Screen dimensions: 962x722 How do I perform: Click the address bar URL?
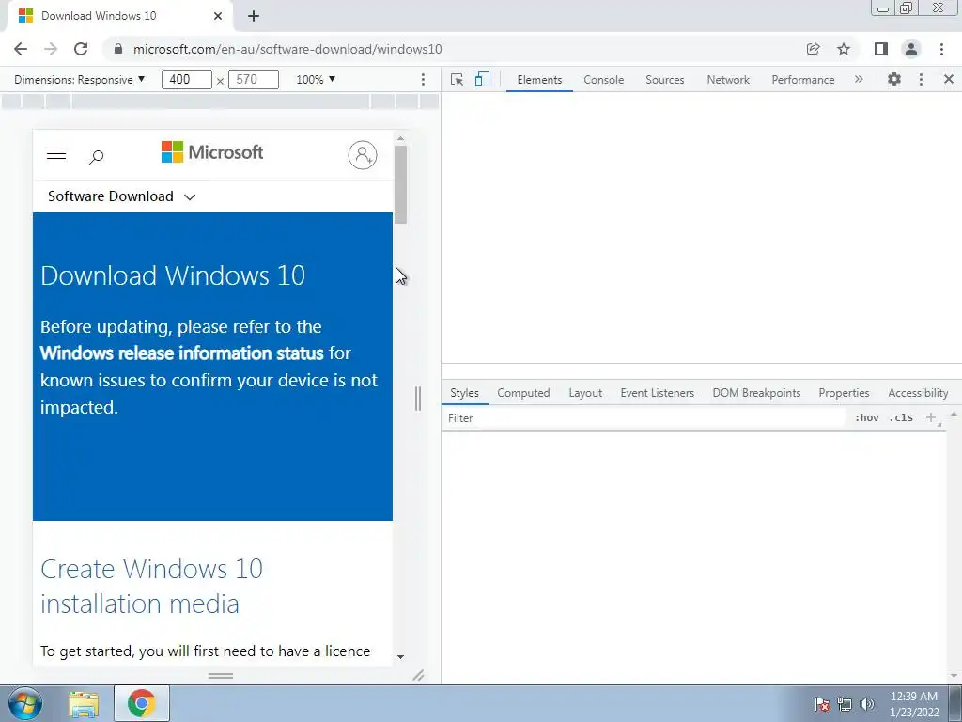(287, 49)
